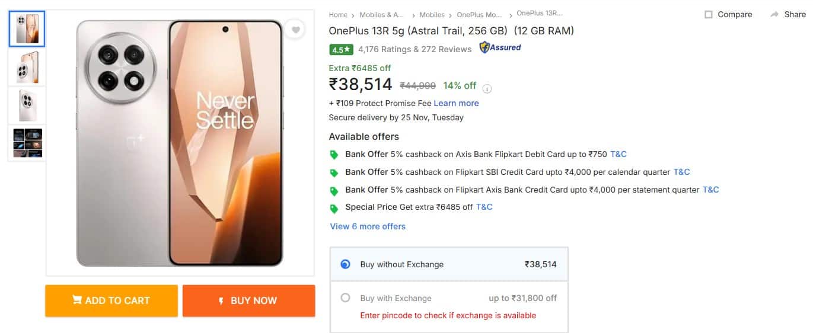Open the Home breadcrumb
This screenshot has height=333, width=813.
[x=338, y=15]
